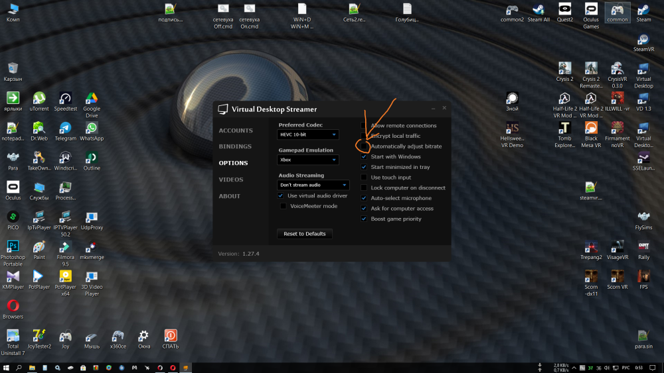Uncheck Start minimized in tray
This screenshot has height=373, width=664.
click(x=364, y=167)
